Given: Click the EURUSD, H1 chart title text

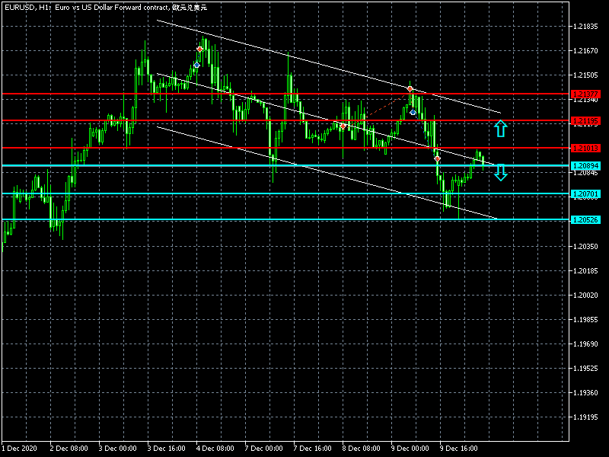Looking at the screenshot, I should (x=106, y=8).
